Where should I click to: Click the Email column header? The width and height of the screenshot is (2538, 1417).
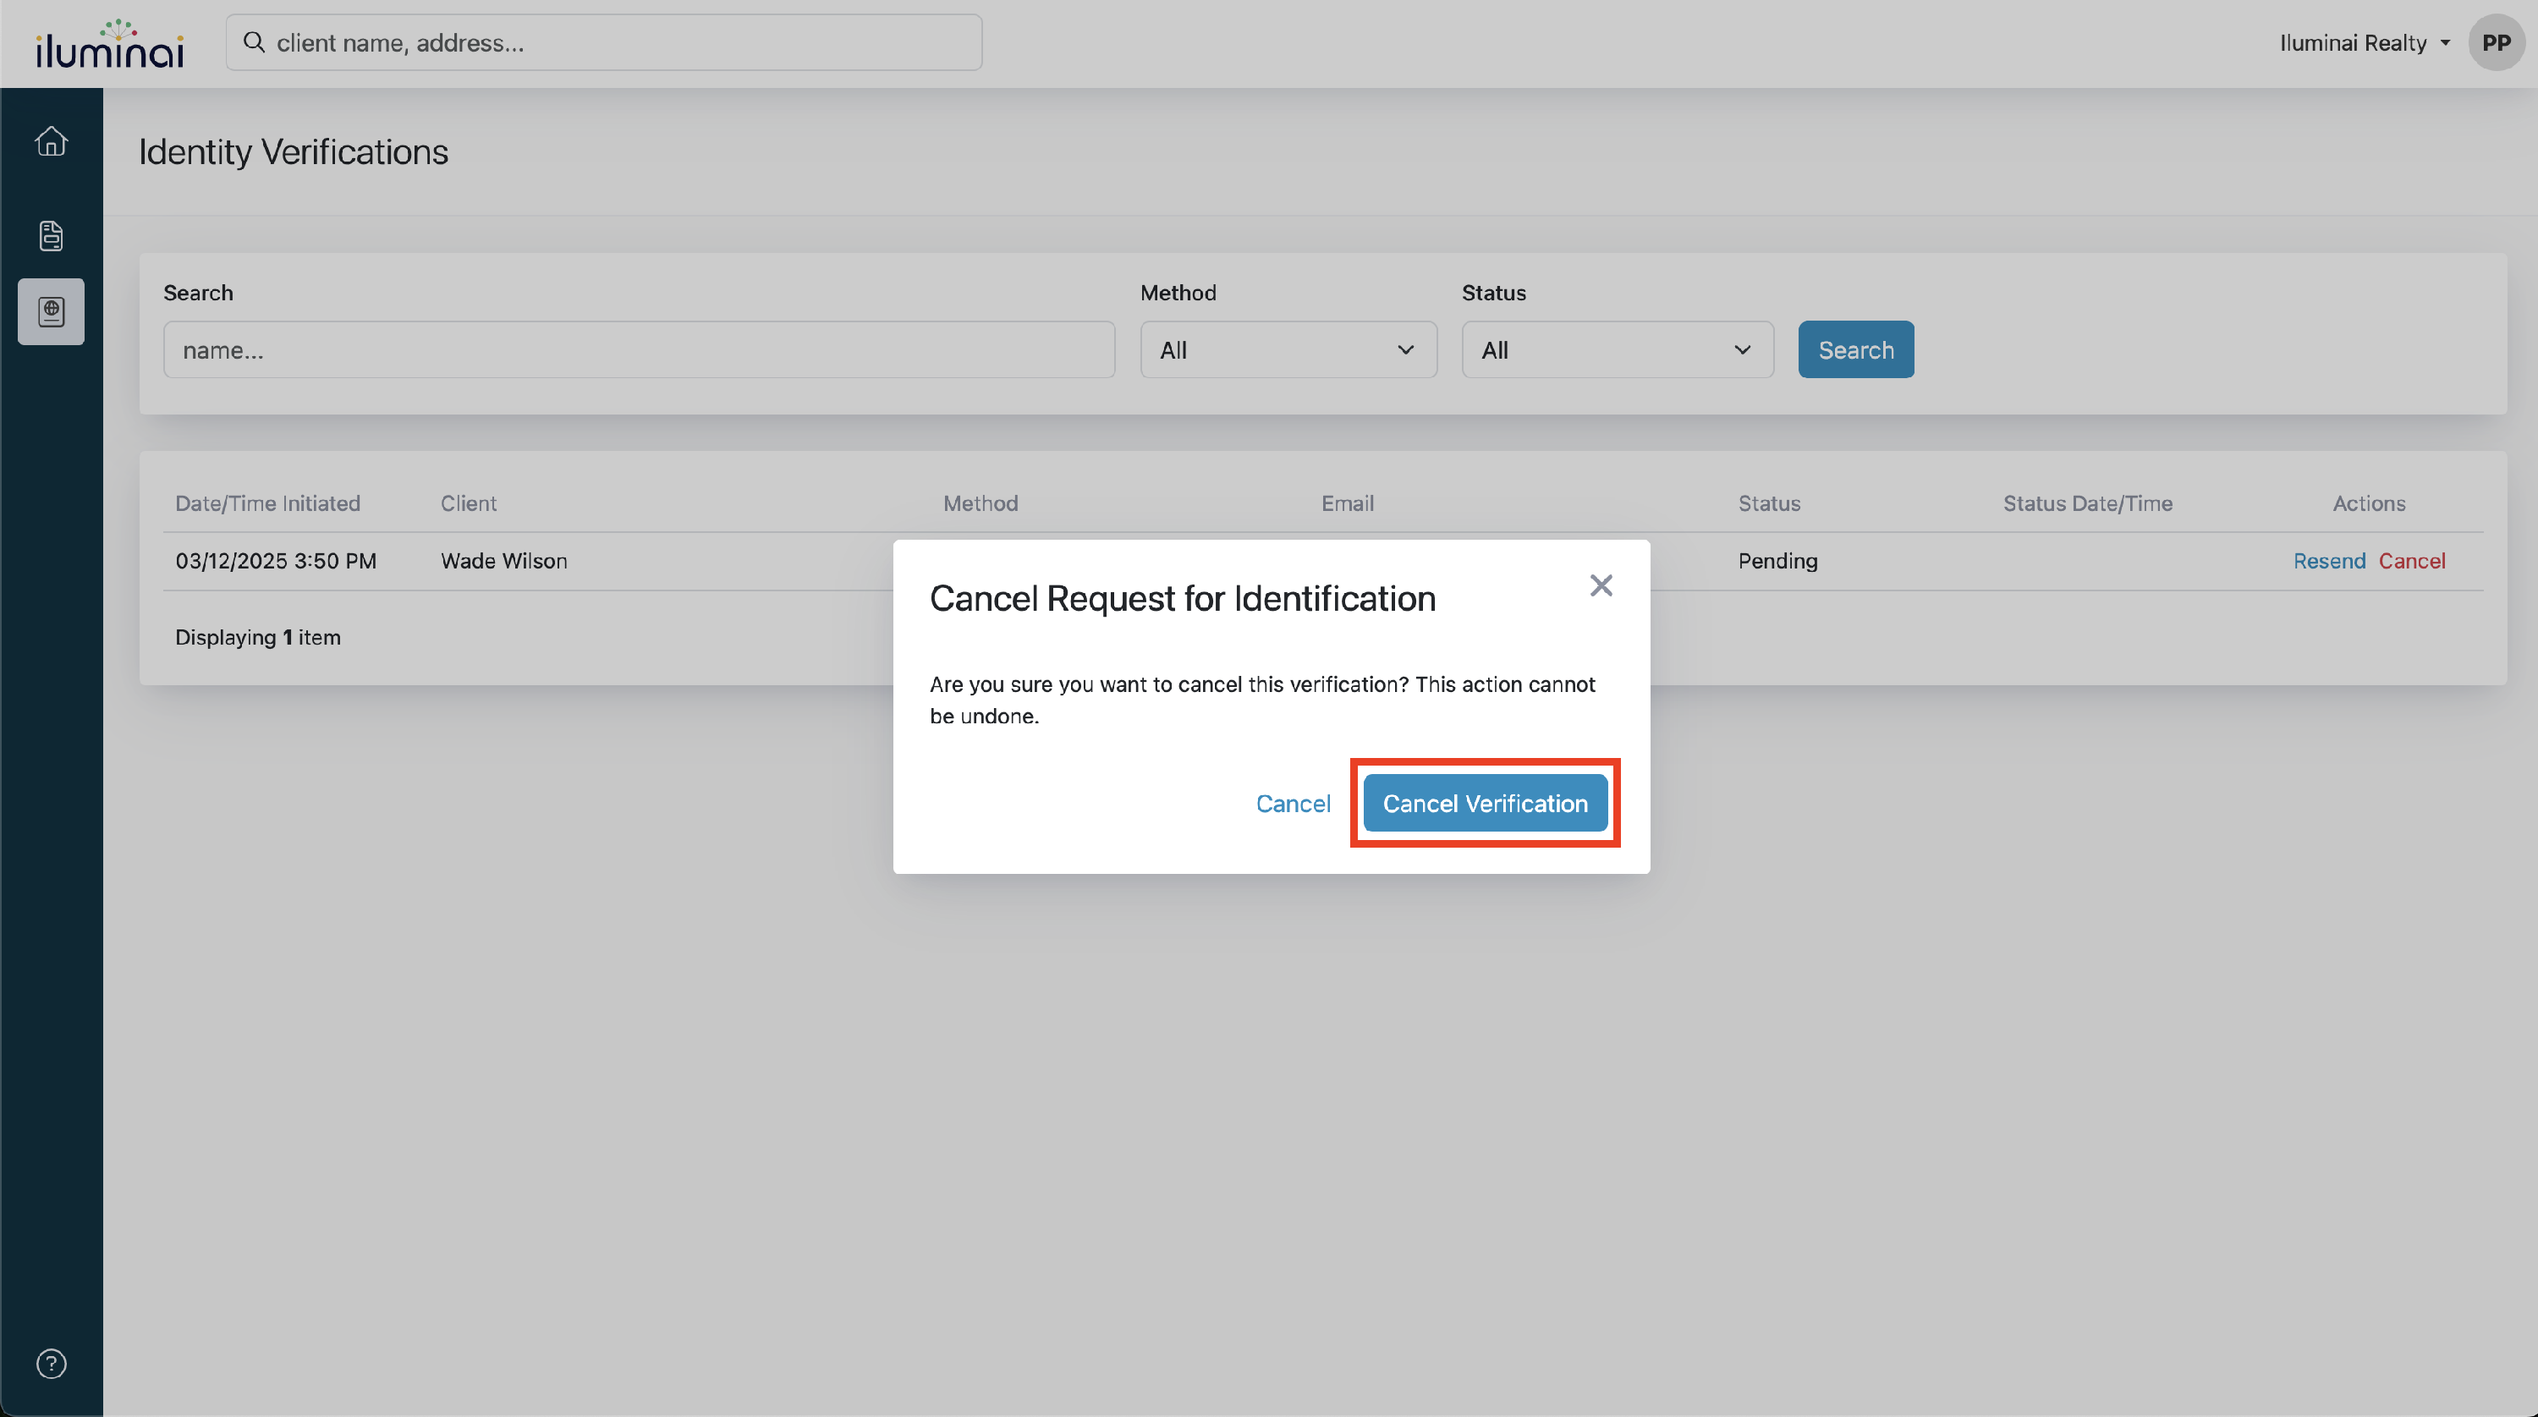click(x=1347, y=503)
